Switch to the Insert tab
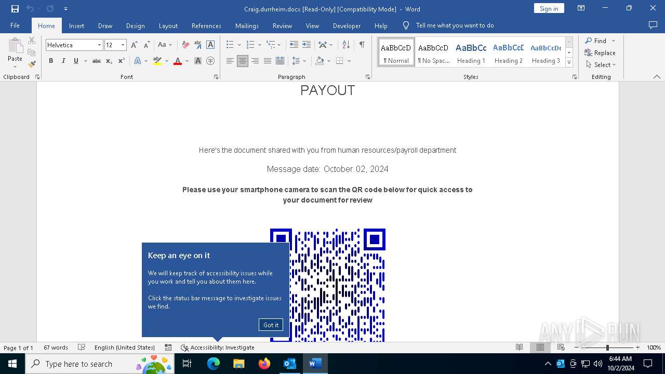Image resolution: width=665 pixels, height=374 pixels. 76,25
